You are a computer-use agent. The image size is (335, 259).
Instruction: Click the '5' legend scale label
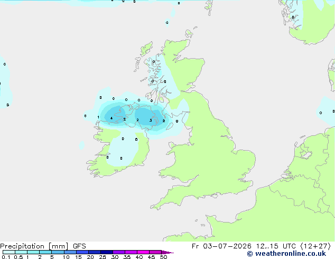click(x=52, y=257)
